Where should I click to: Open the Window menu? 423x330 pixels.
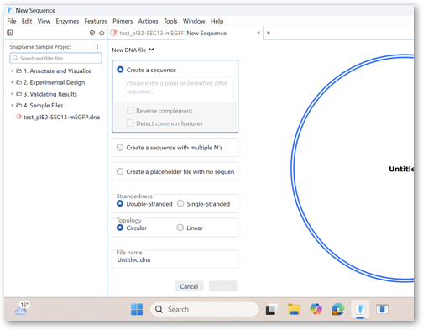194,21
